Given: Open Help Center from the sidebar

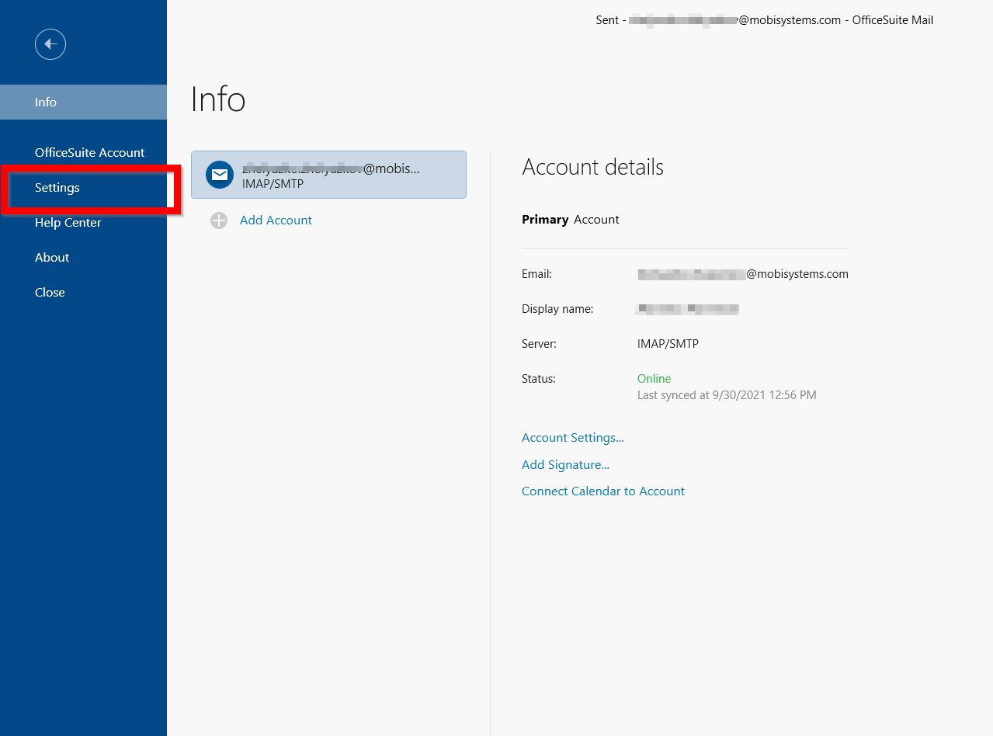Looking at the screenshot, I should pos(83,222).
